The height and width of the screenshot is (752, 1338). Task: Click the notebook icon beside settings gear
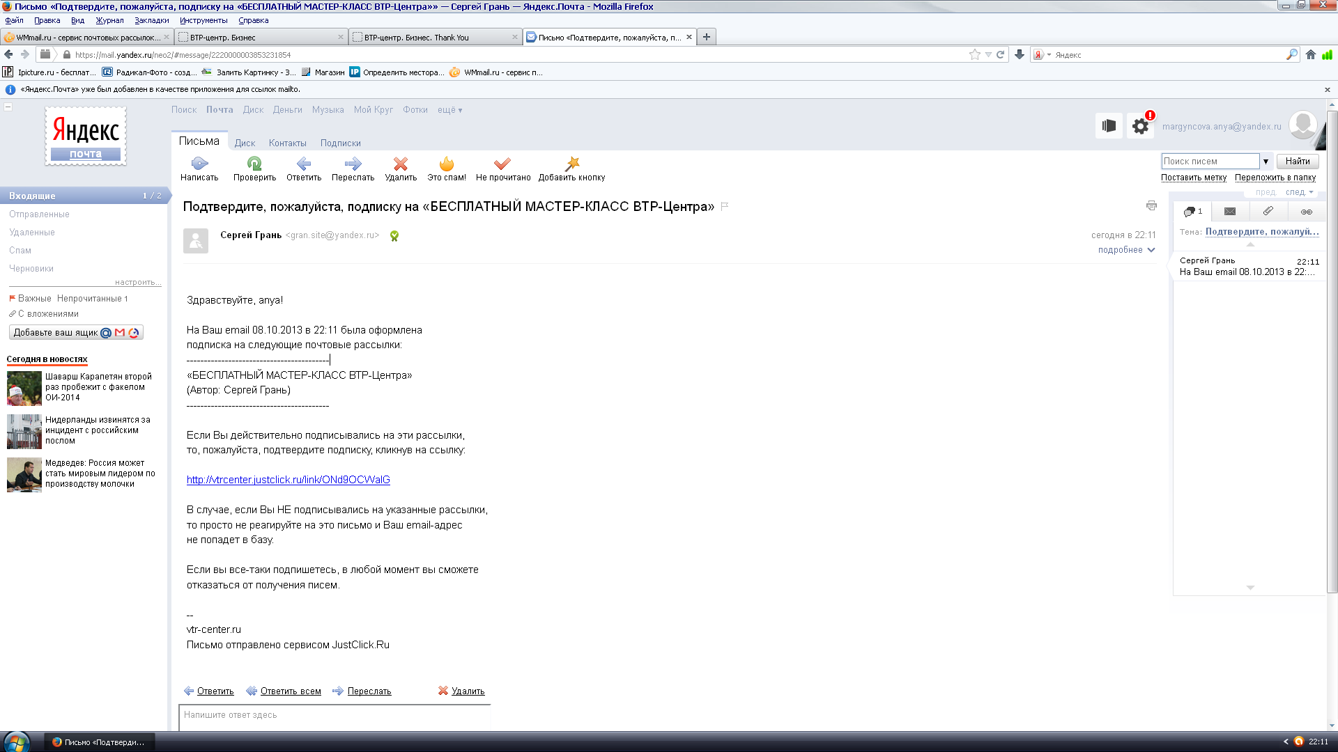[1109, 126]
